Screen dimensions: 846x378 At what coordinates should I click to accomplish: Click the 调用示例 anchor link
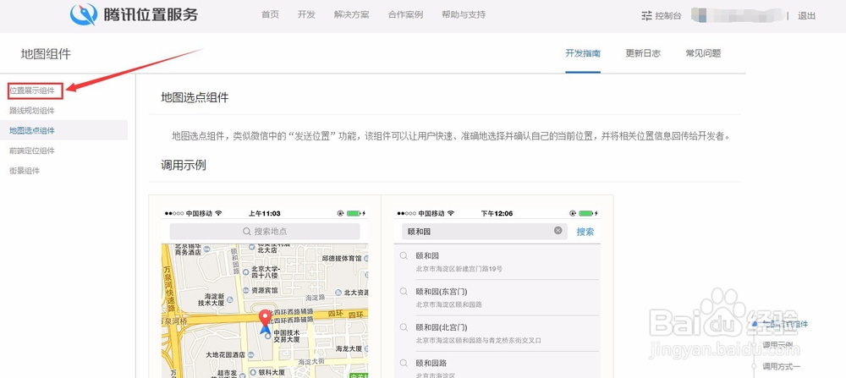point(777,344)
